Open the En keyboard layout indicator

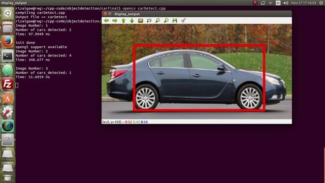278,3
